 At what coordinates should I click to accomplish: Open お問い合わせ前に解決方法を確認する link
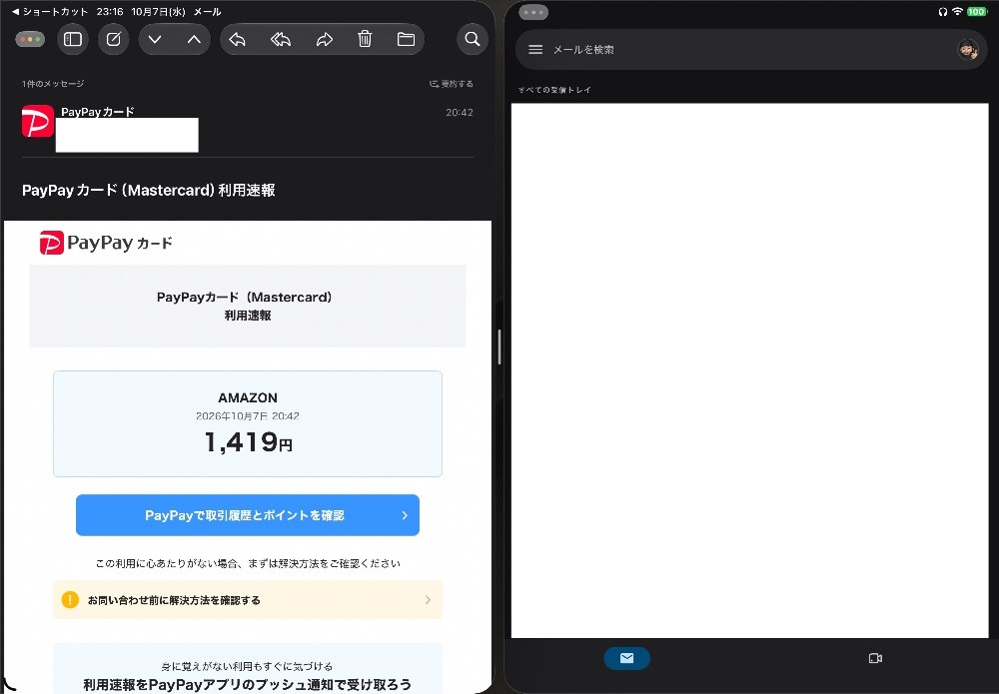tap(247, 600)
